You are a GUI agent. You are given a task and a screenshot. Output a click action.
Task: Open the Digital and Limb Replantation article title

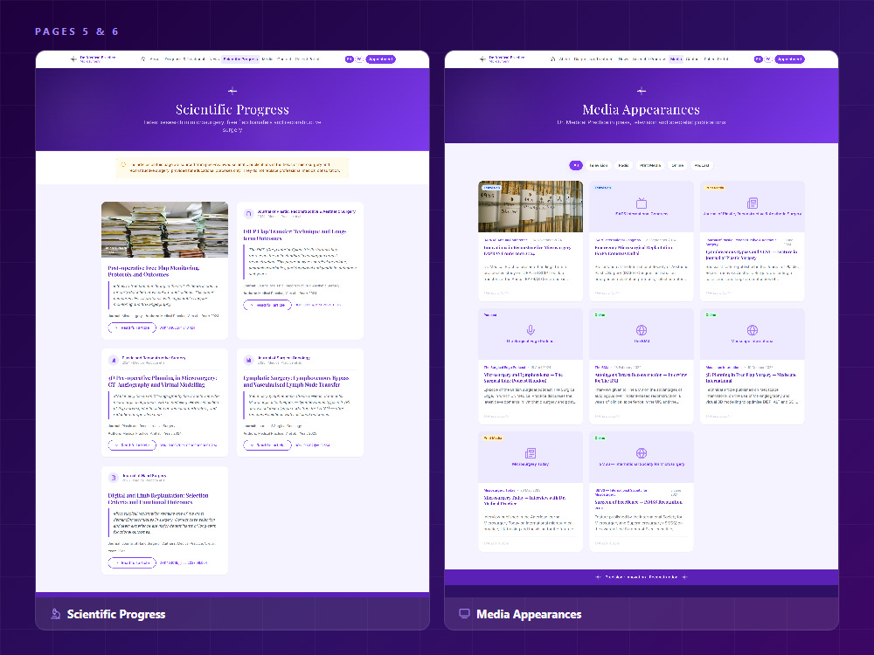pyautogui.click(x=158, y=499)
